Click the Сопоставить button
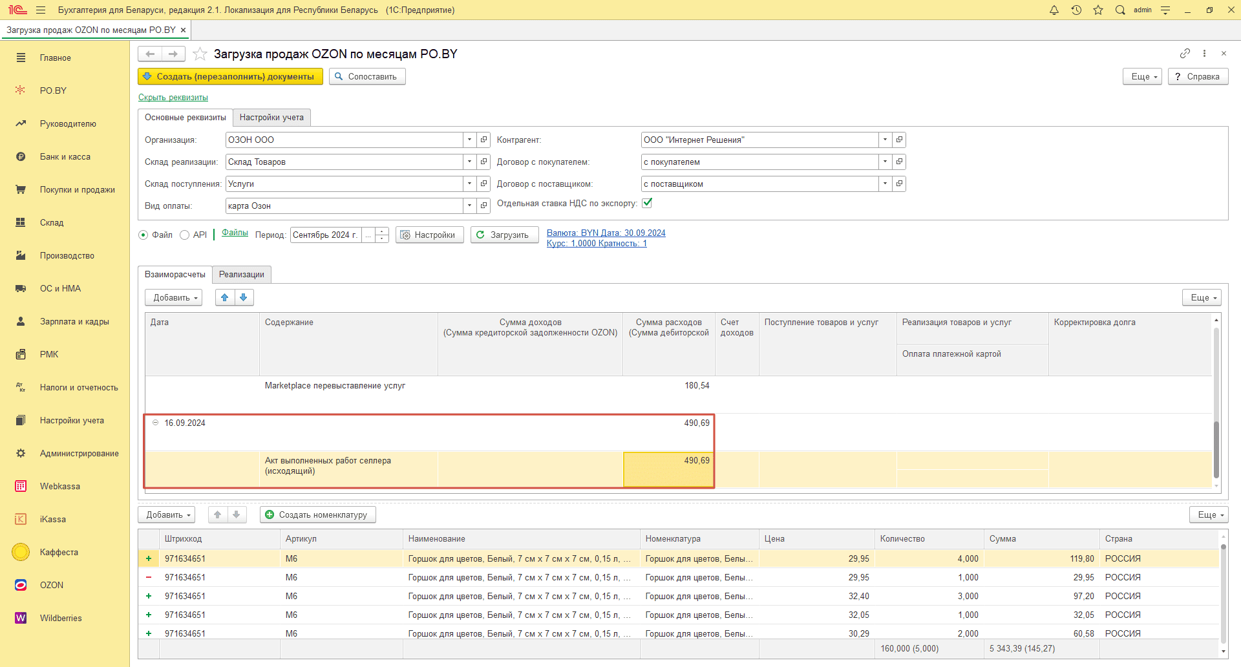This screenshot has height=667, width=1241. [x=367, y=76]
